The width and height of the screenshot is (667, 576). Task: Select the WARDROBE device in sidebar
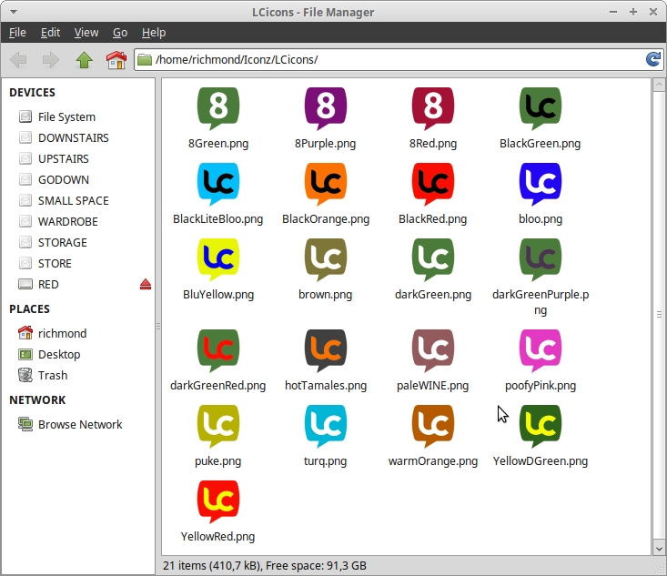click(67, 222)
